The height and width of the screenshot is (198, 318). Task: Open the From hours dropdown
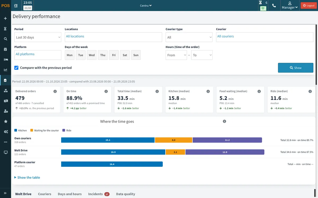(x=176, y=55)
